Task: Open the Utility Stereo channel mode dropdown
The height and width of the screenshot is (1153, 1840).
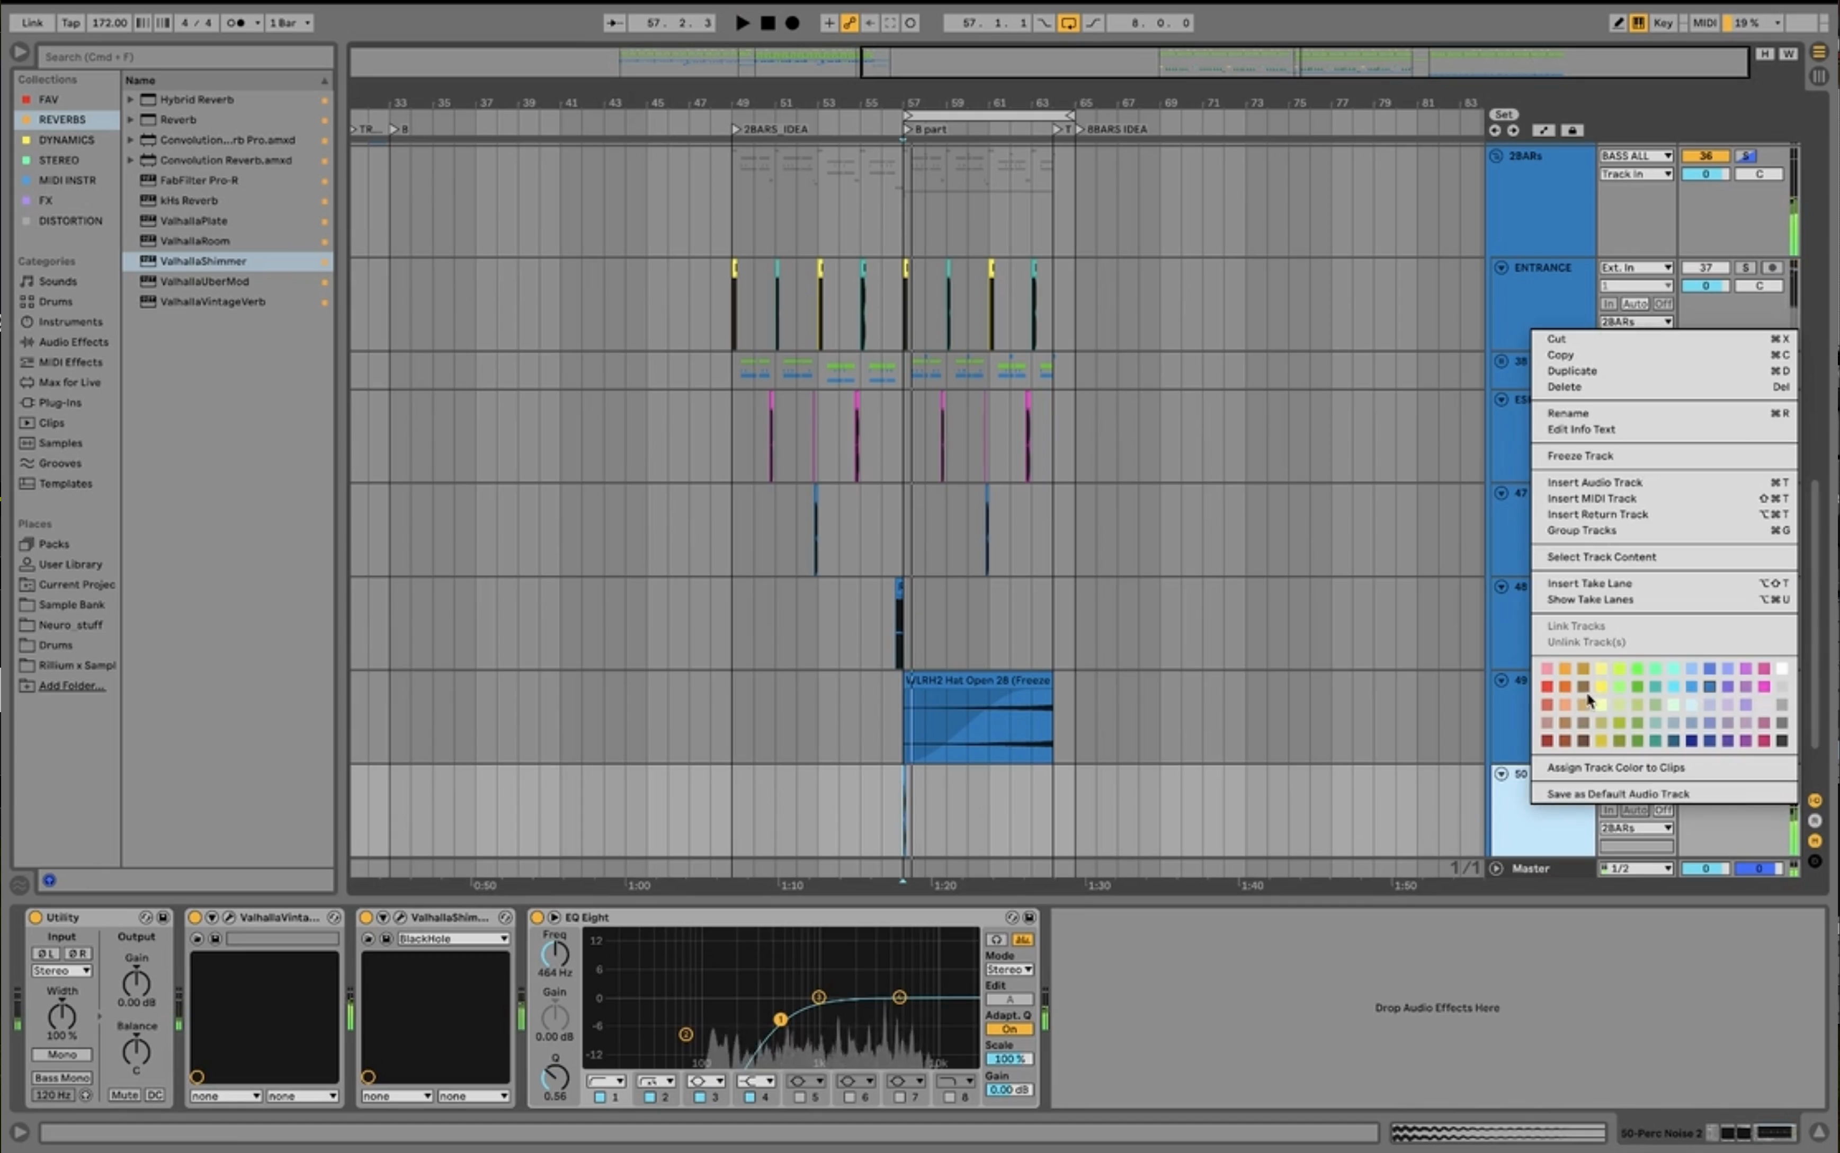Action: (62, 971)
